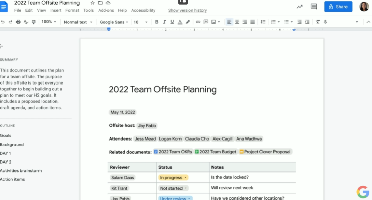
Task: Click the Redo icon in toolbar
Action: (10, 22)
